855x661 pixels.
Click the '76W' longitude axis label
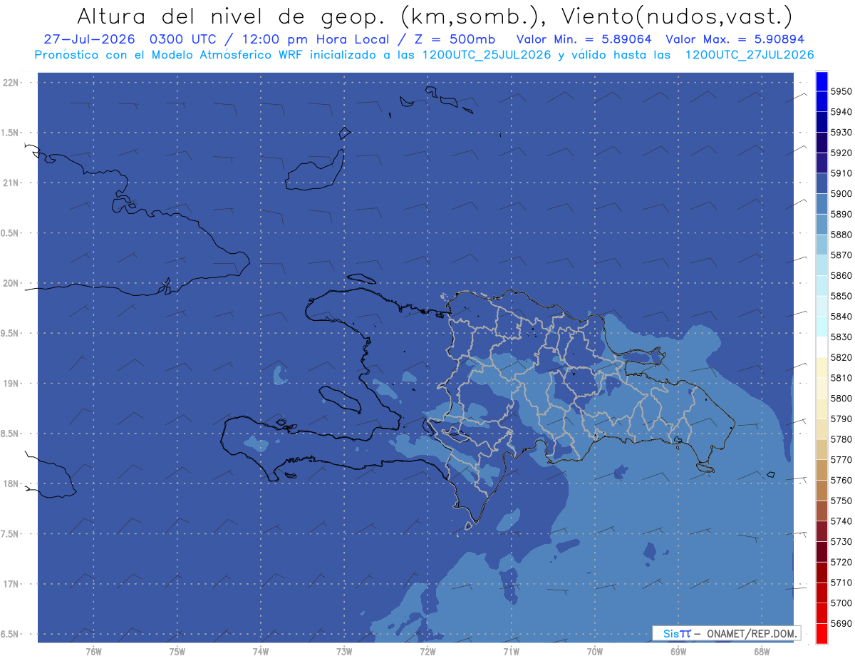pyautogui.click(x=93, y=652)
